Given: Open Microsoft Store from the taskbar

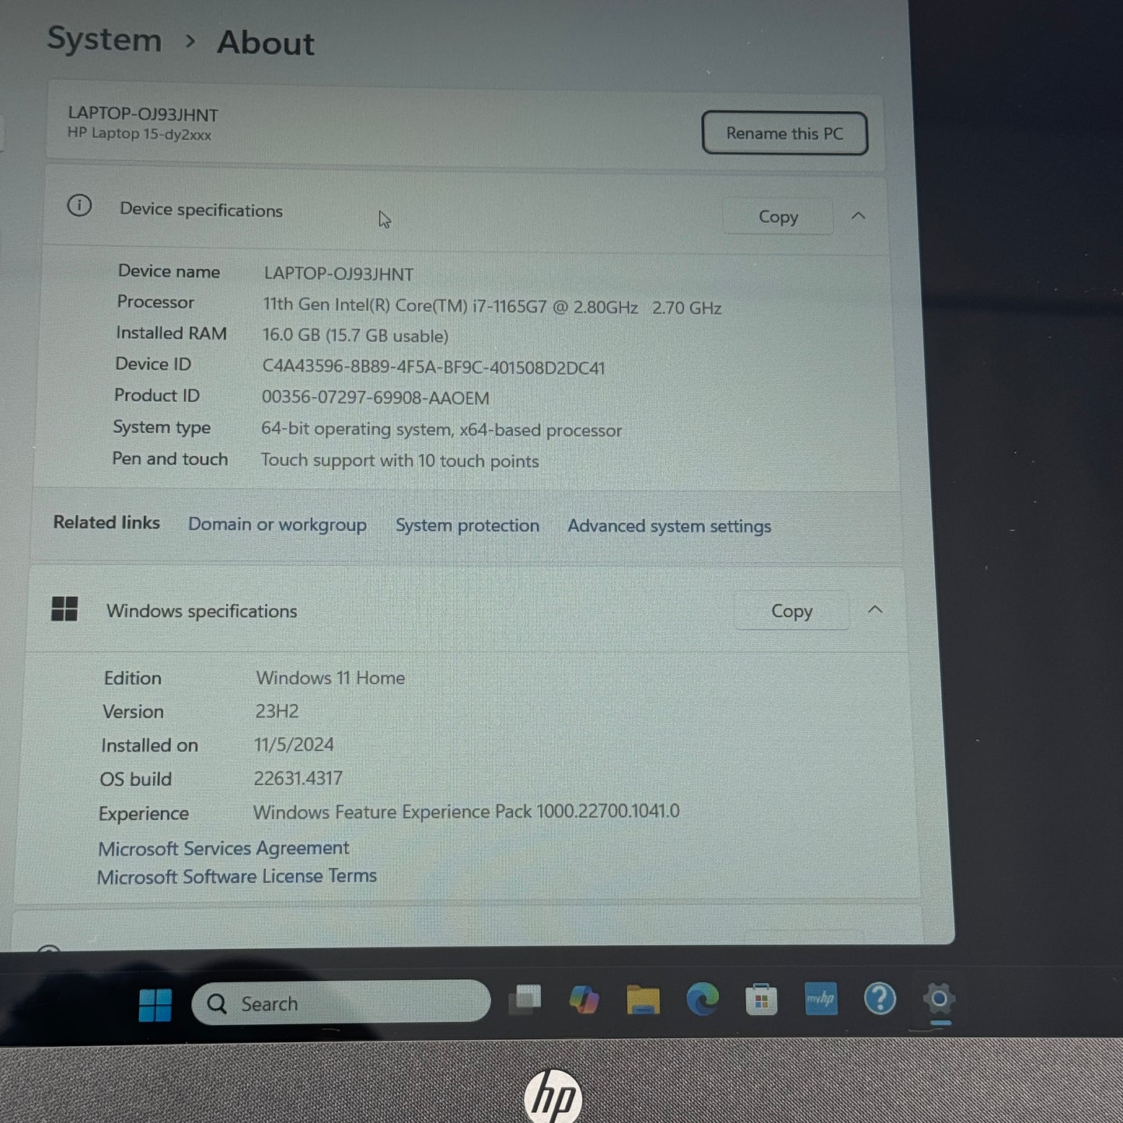Looking at the screenshot, I should pos(761,999).
